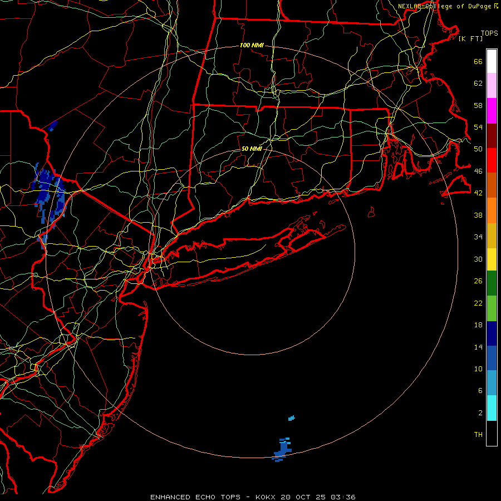Click the '2' legend value

click(x=480, y=413)
